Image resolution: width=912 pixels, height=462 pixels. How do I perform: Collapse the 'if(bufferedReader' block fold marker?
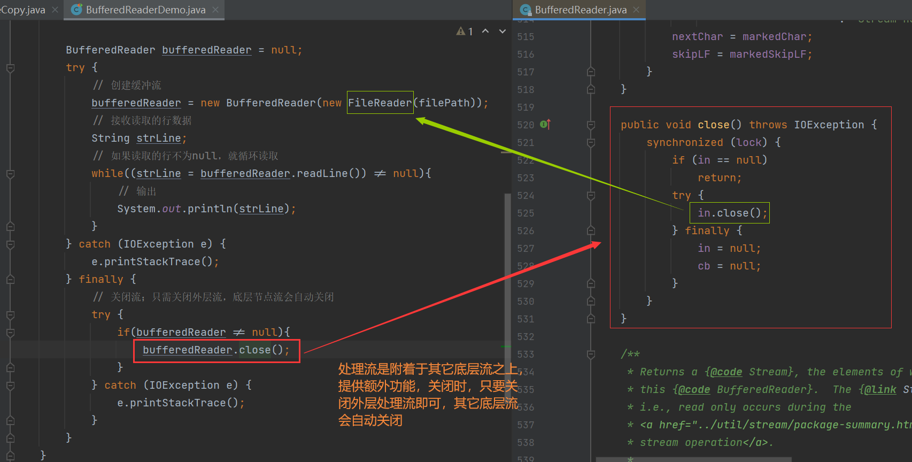(x=10, y=333)
